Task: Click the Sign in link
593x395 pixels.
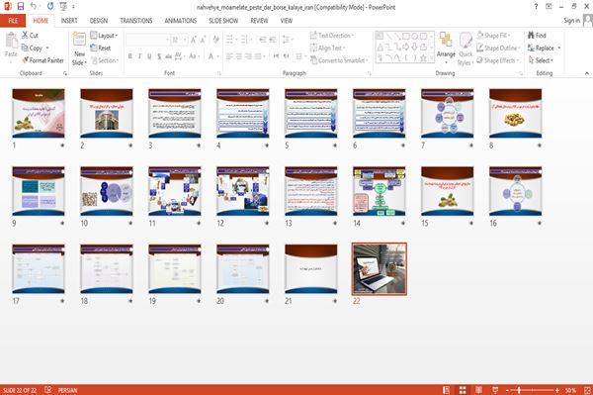Action: point(572,21)
